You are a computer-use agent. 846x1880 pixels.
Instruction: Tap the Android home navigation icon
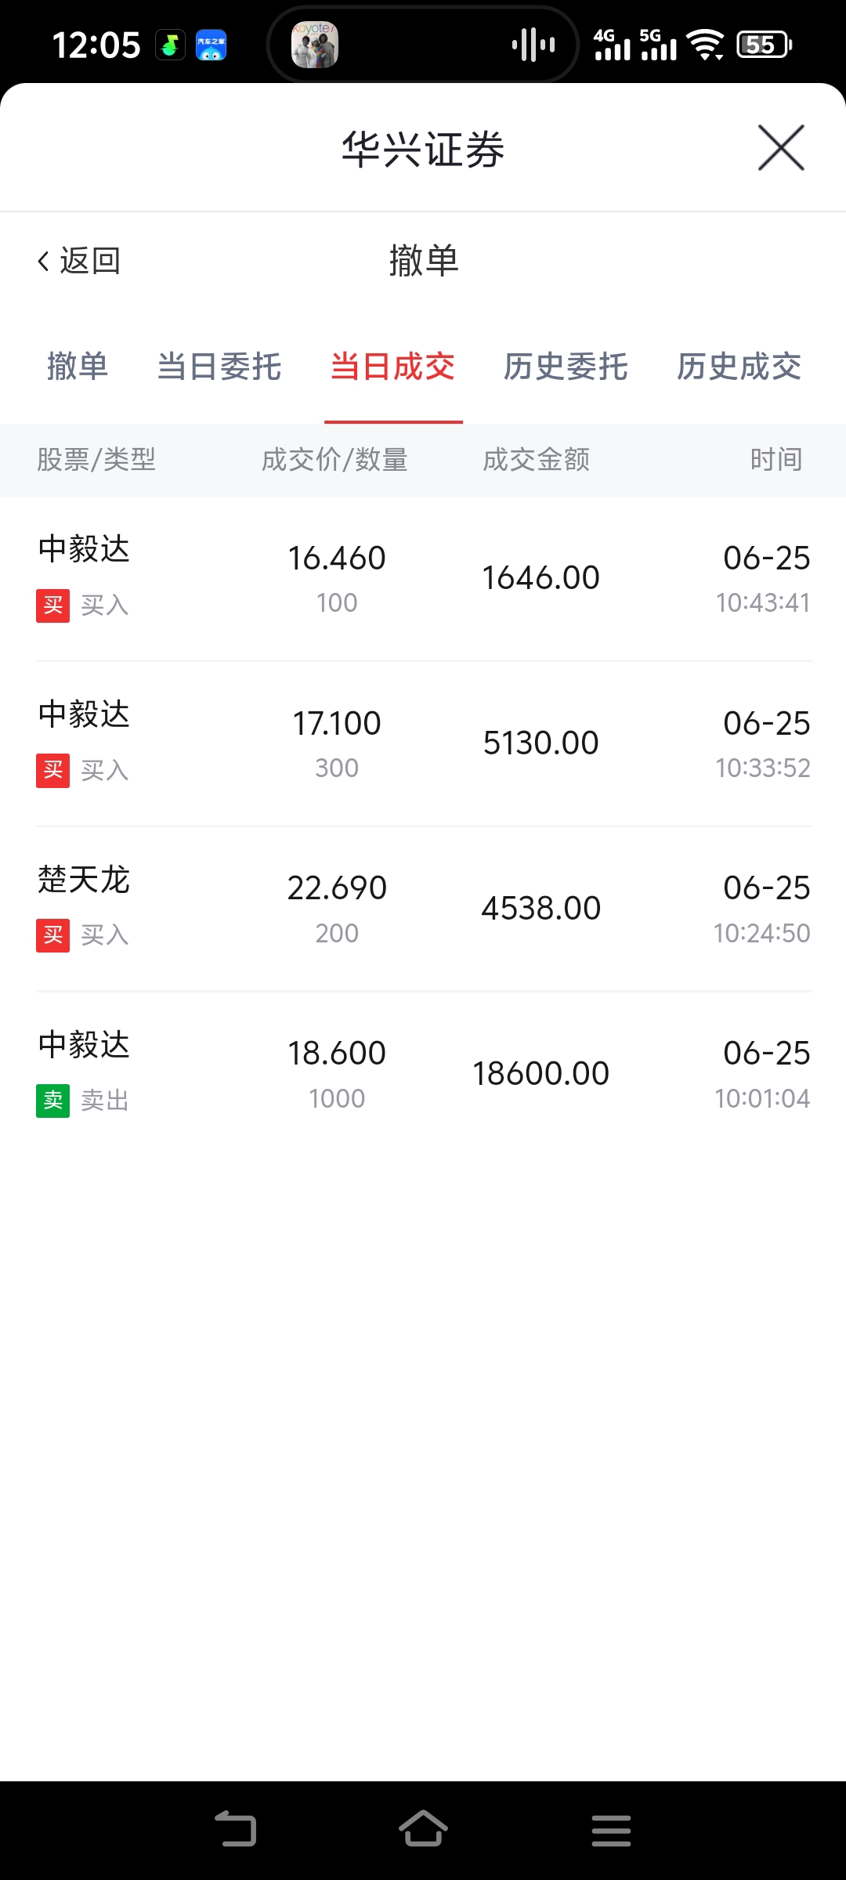click(423, 1828)
